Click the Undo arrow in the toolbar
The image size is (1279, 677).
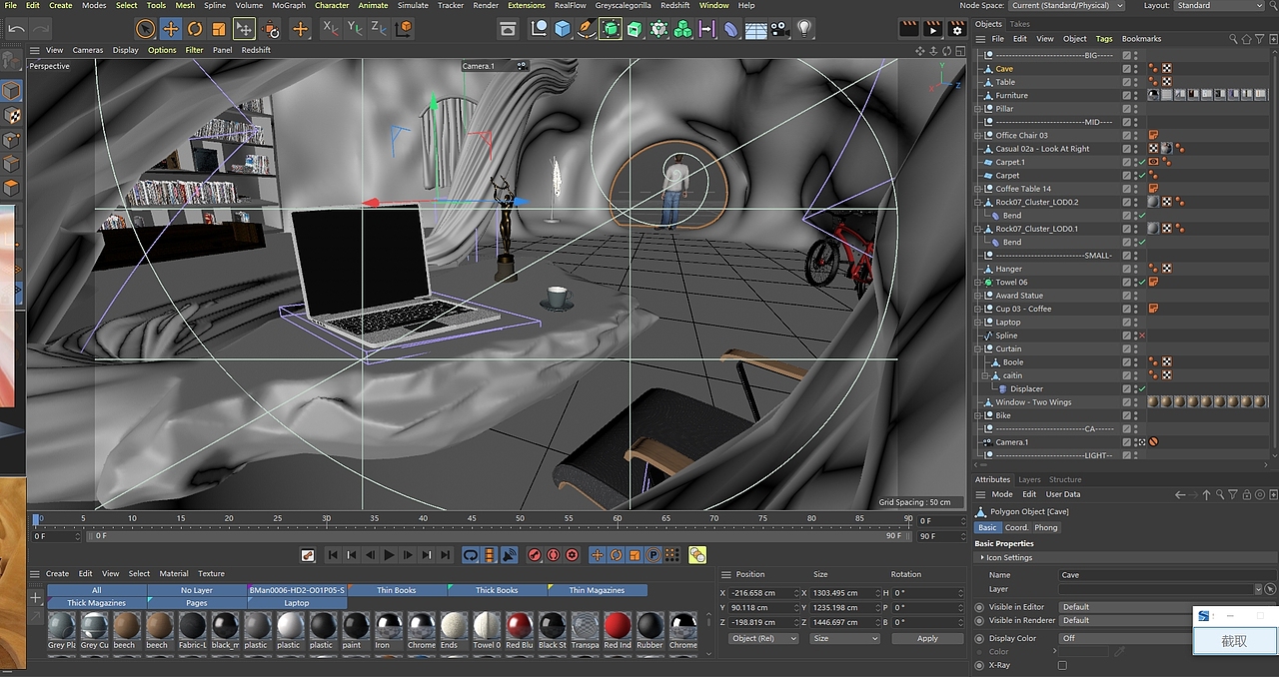[16, 29]
